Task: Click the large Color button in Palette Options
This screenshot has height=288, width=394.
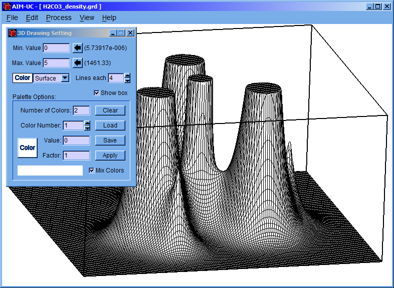Action: pyautogui.click(x=28, y=148)
